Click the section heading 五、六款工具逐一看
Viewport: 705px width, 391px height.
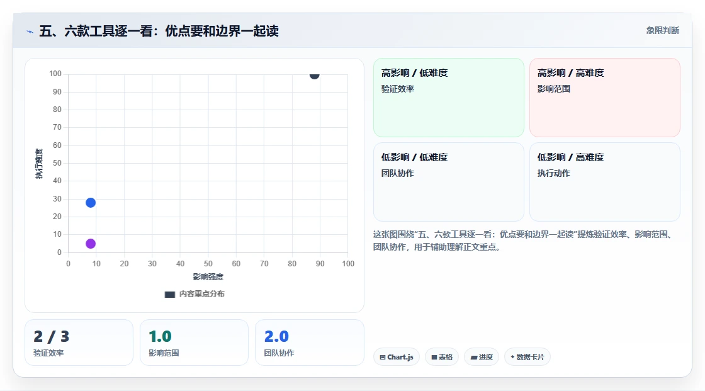pyautogui.click(x=159, y=31)
